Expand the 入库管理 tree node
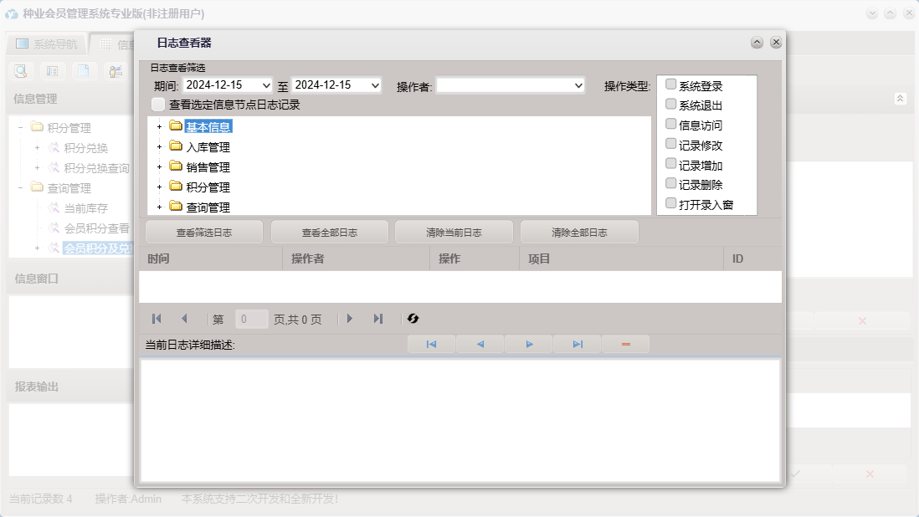919x517 pixels. click(x=159, y=147)
